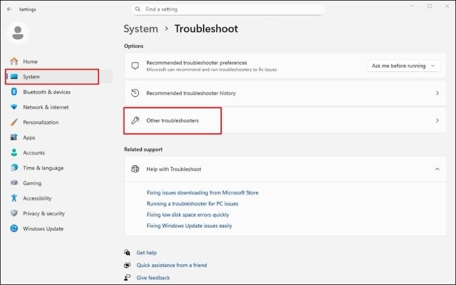The height and width of the screenshot is (285, 456).
Task: Open Accounts settings
Action: 34,152
